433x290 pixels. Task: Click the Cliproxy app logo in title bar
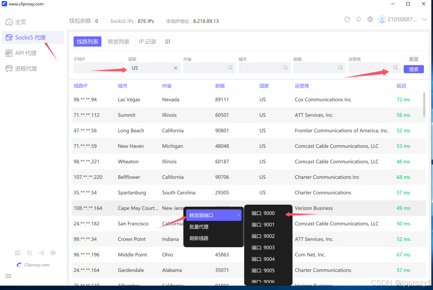pyautogui.click(x=4, y=4)
